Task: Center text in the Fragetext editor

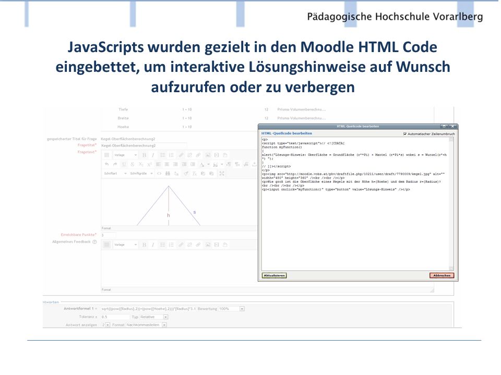Action: point(167,164)
